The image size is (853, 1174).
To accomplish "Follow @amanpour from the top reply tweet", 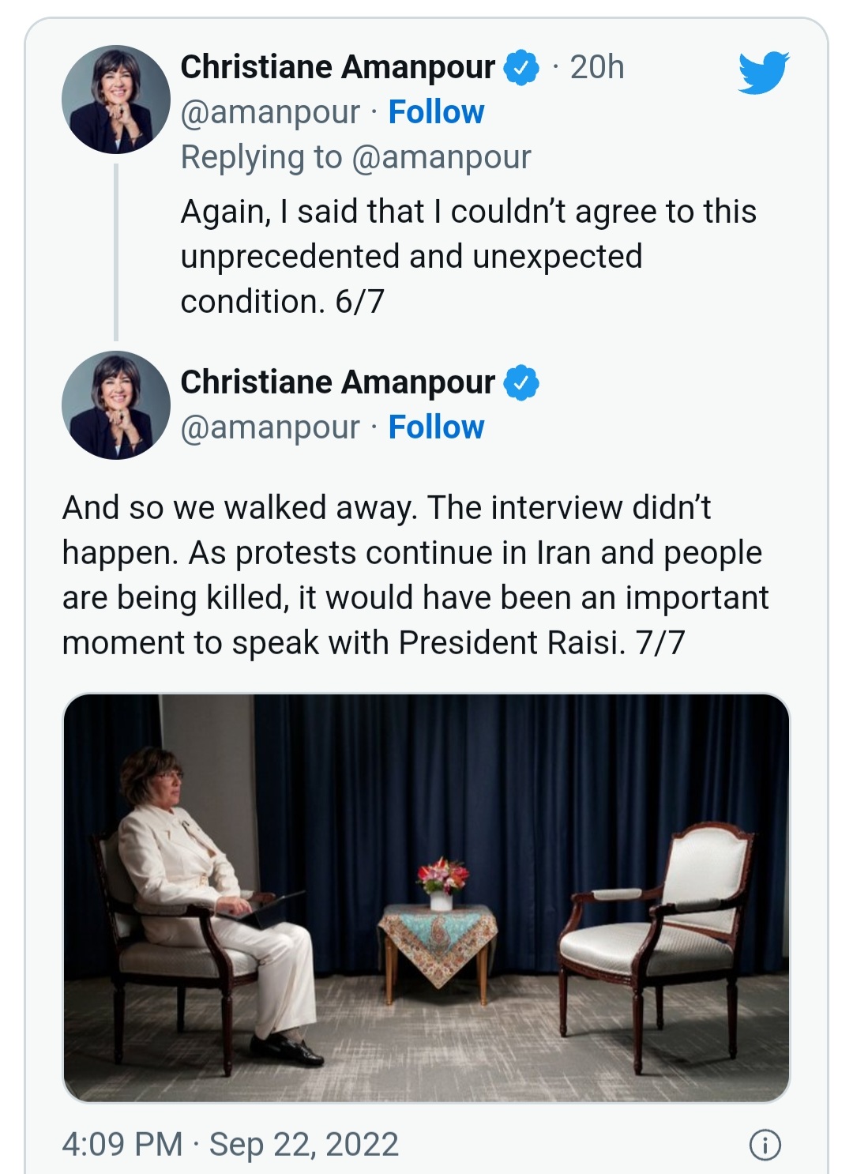I will coord(436,112).
